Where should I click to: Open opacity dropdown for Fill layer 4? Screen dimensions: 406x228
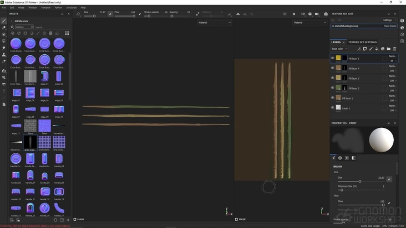[x=393, y=71]
